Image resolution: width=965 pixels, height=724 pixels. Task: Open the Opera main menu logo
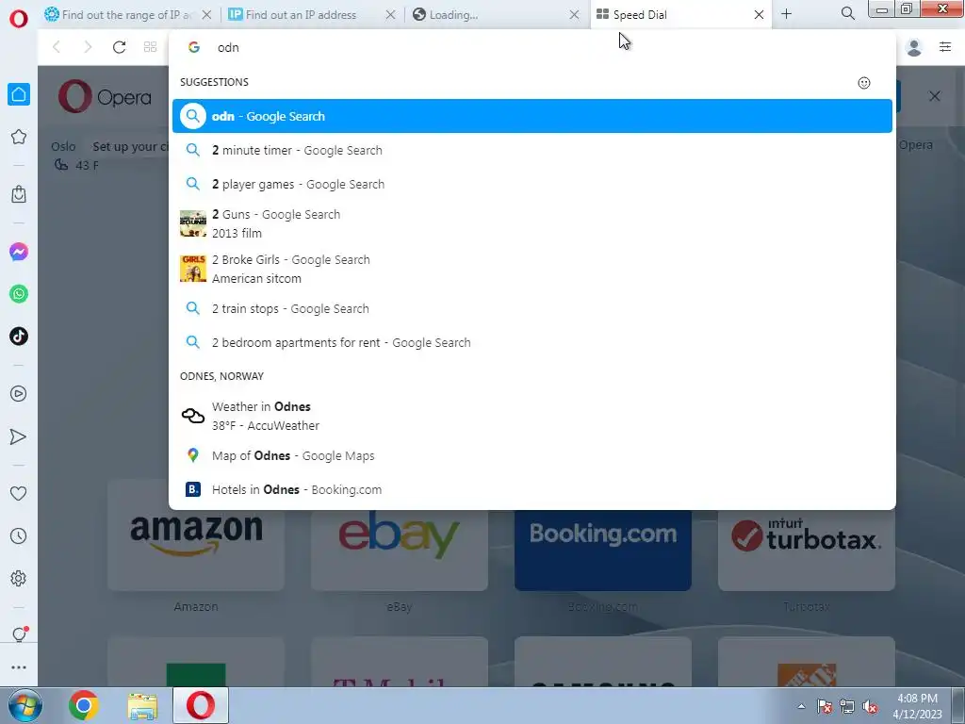[19, 19]
